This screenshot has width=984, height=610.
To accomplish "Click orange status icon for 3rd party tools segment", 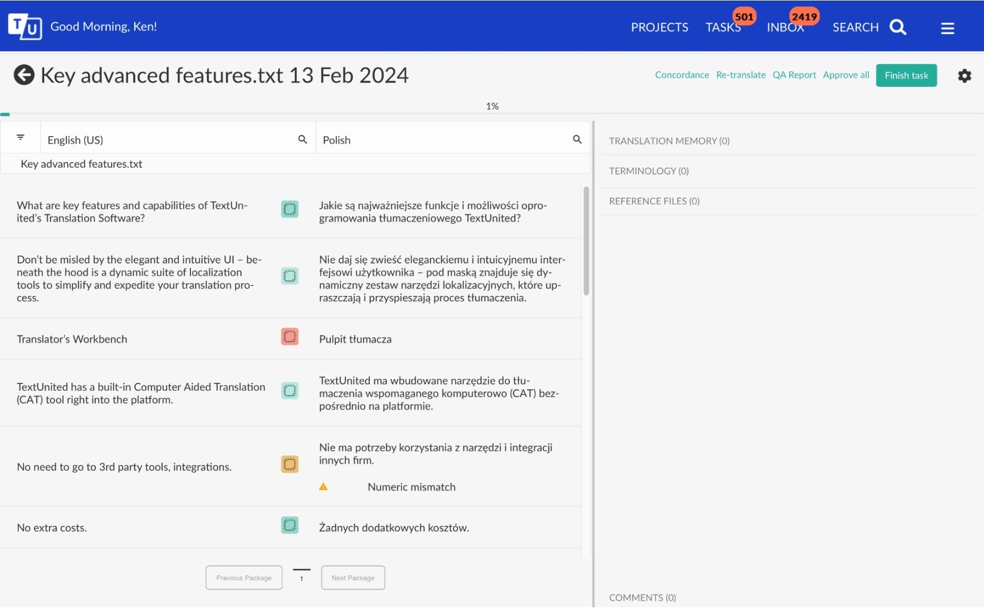I will click(290, 464).
